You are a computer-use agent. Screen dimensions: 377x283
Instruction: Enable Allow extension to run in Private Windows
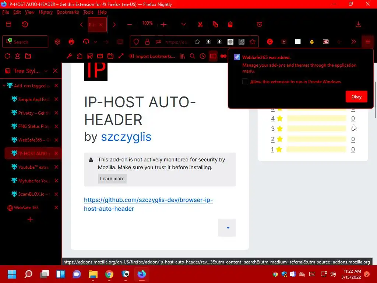245,81
